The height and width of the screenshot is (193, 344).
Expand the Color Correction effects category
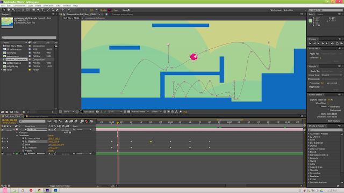309,149
